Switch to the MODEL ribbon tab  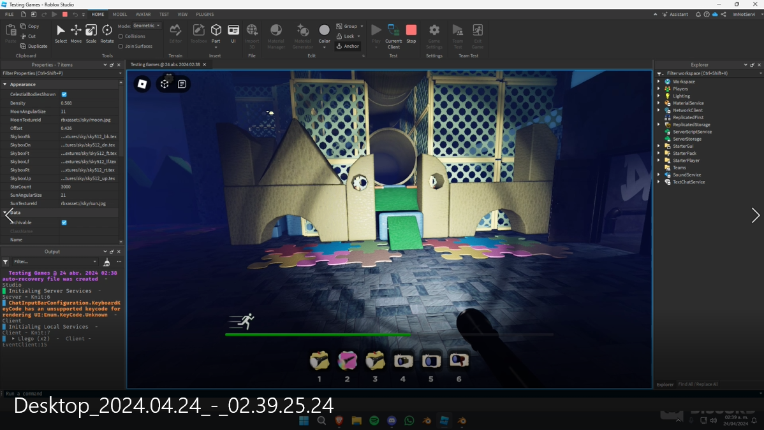[x=120, y=15]
